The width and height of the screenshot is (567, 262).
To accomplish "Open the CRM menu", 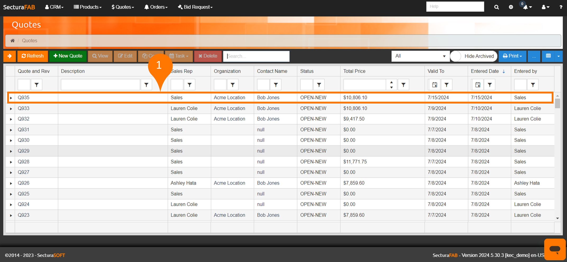I will pyautogui.click(x=54, y=7).
